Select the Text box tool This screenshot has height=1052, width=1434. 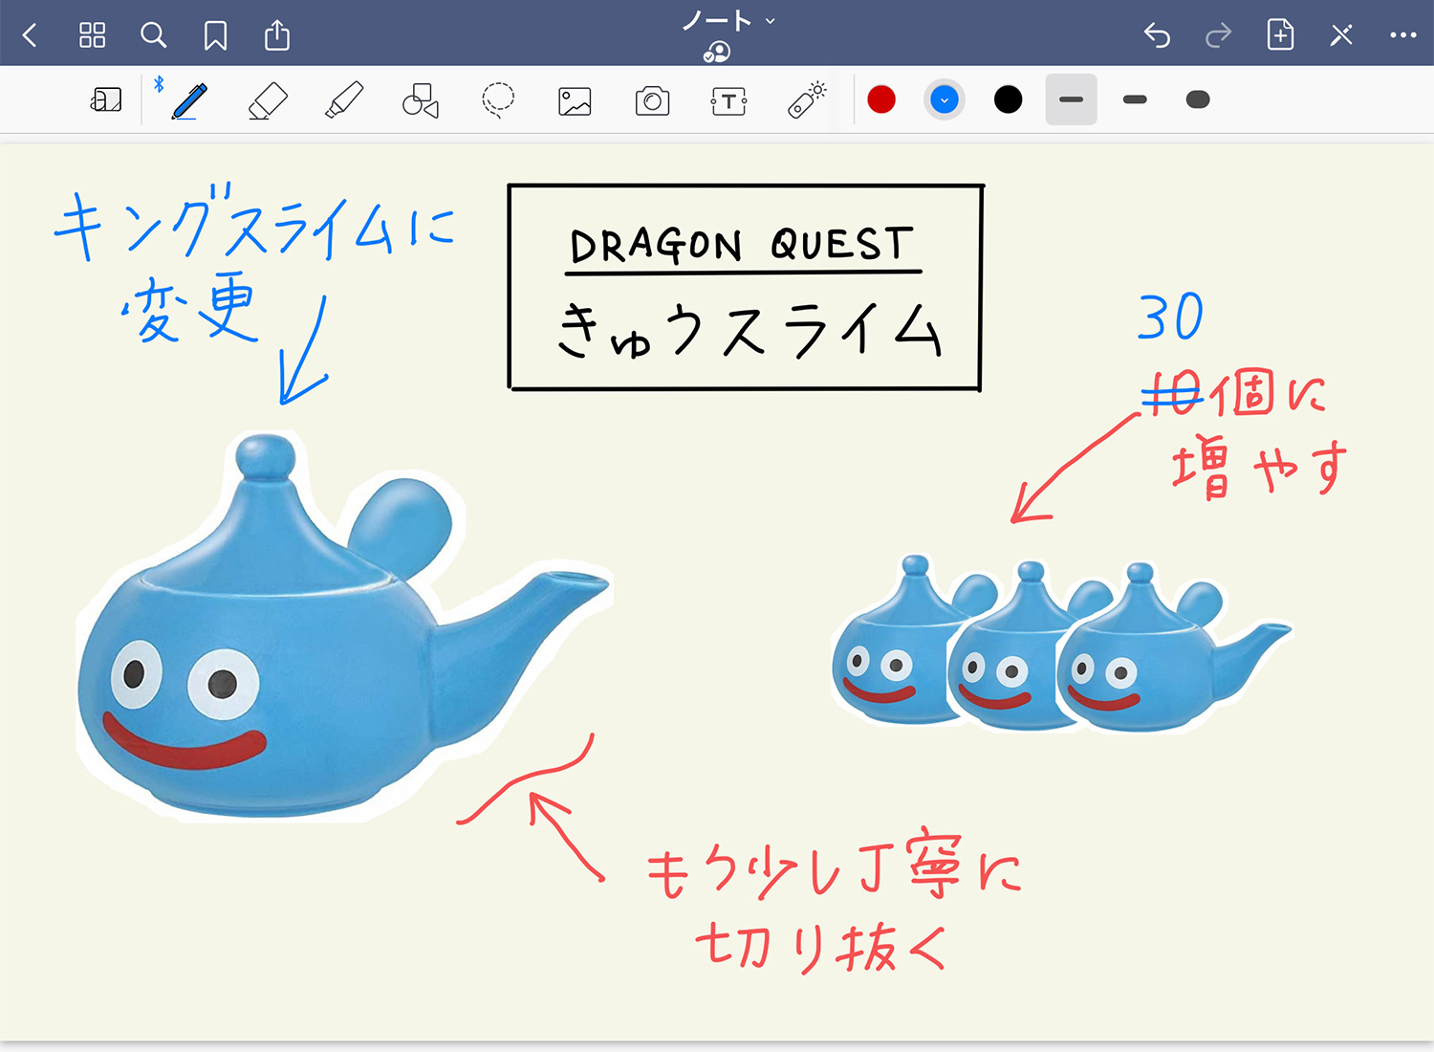click(x=729, y=100)
